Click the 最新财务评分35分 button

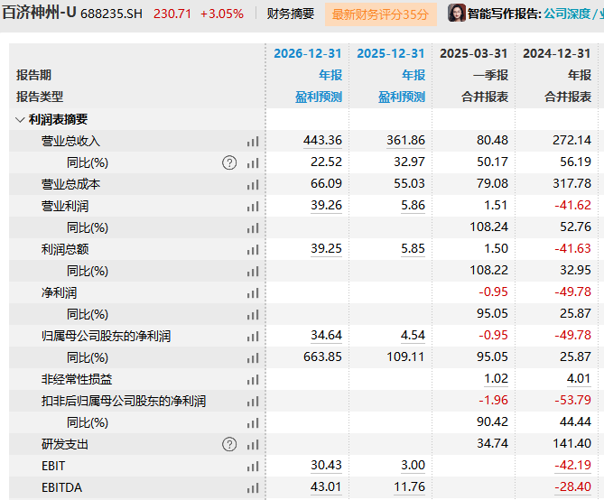[381, 14]
